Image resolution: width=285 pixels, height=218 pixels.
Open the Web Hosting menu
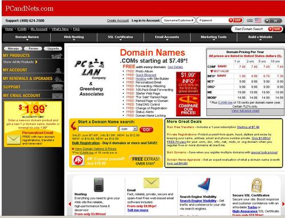74,38
